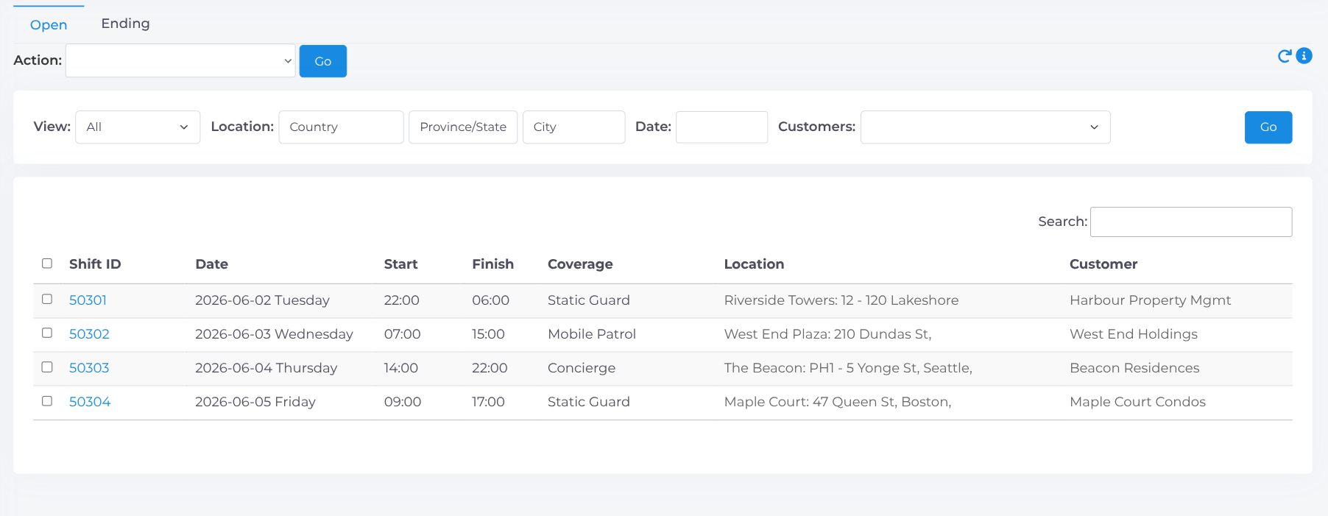
Task: Click Go button next to Action
Action: (x=322, y=61)
